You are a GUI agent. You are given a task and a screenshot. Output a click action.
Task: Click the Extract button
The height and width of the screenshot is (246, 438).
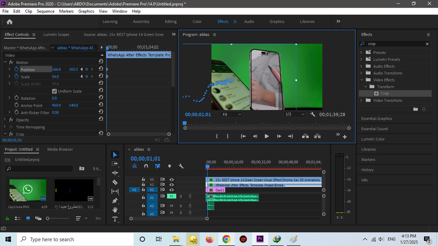[x=317, y=136]
